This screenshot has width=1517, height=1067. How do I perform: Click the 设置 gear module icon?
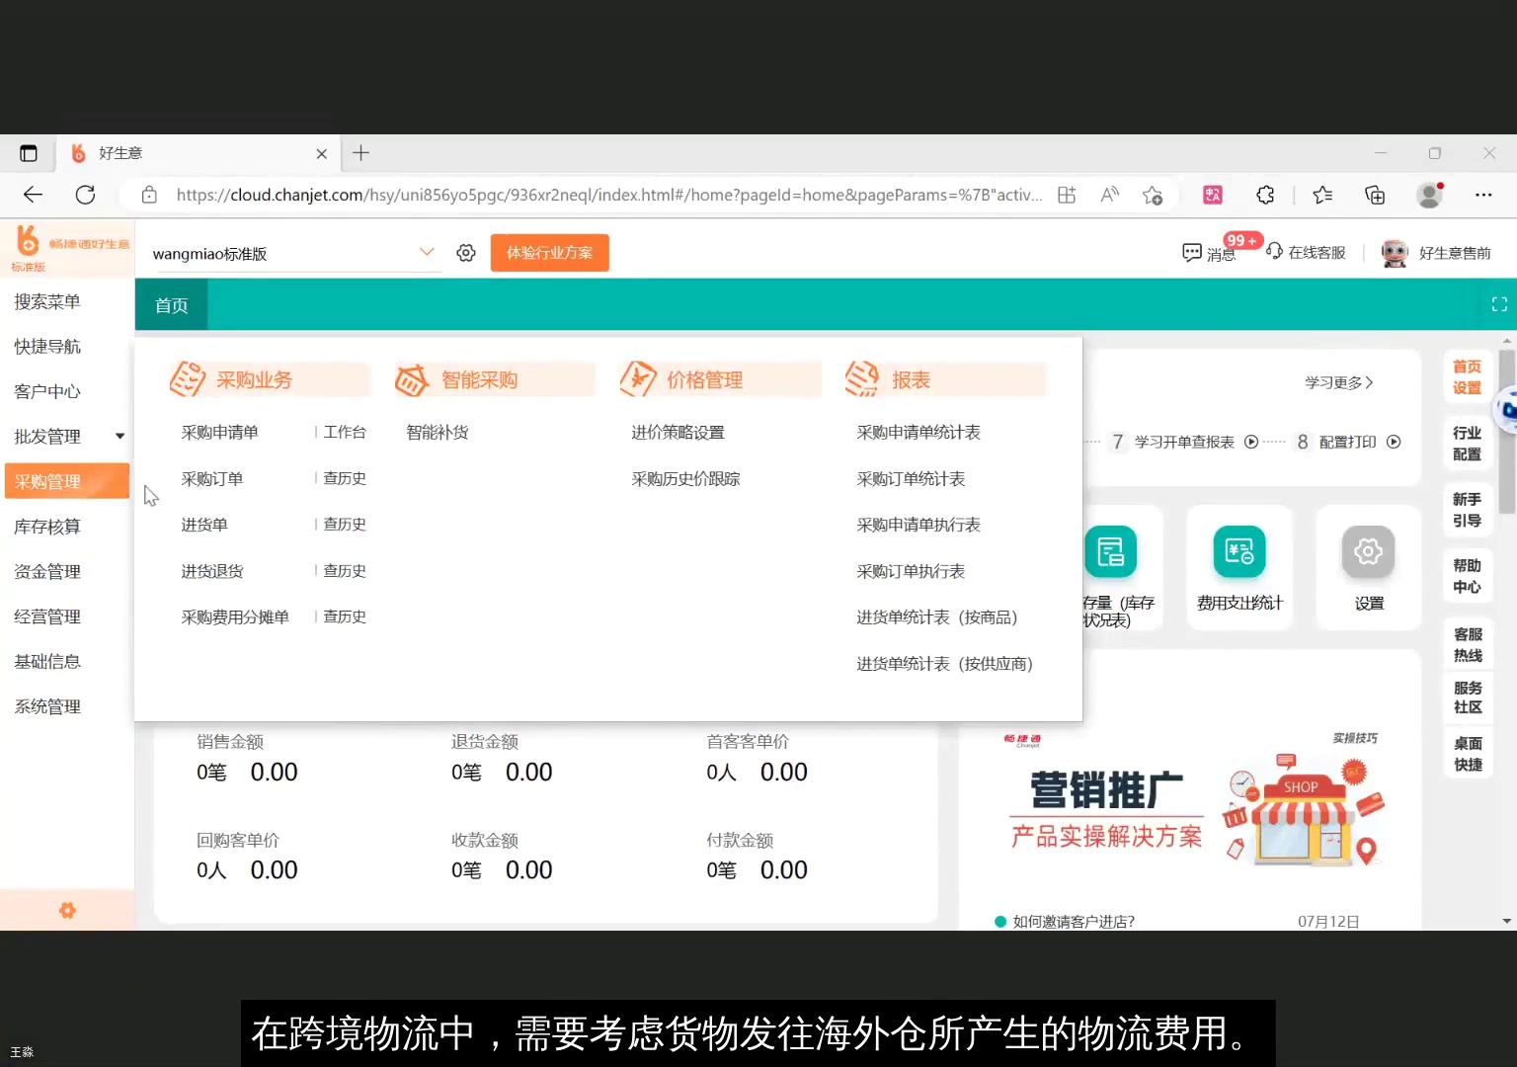[x=1368, y=551]
